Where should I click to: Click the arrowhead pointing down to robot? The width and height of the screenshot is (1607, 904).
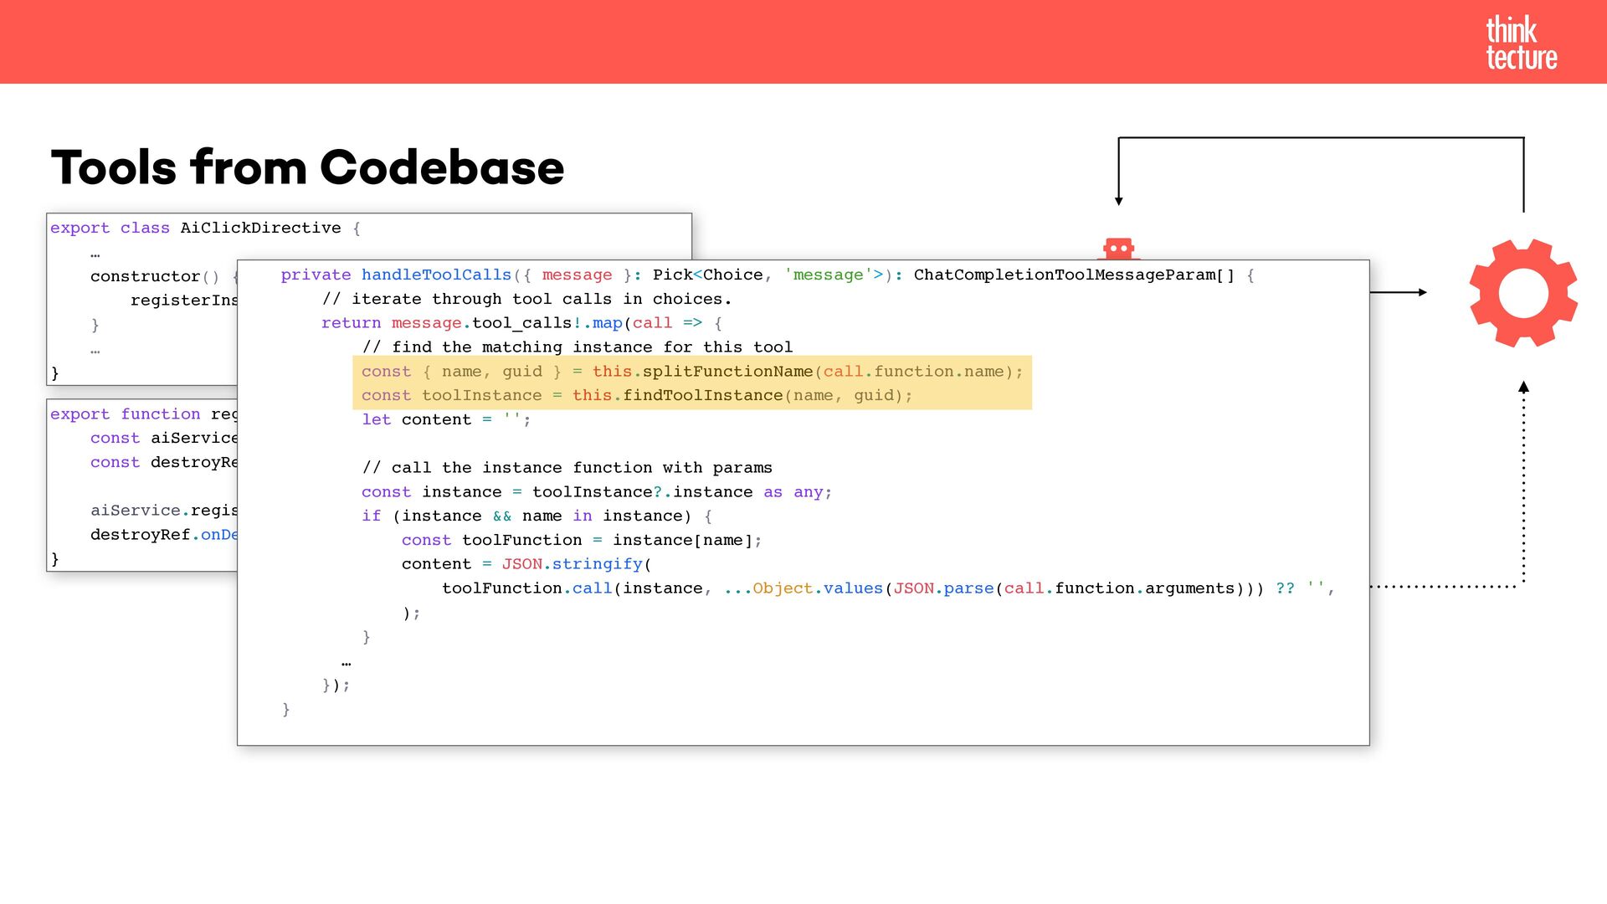pos(1118,200)
